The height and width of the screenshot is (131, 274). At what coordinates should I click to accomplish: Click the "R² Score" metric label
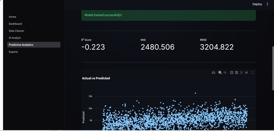tap(86, 40)
